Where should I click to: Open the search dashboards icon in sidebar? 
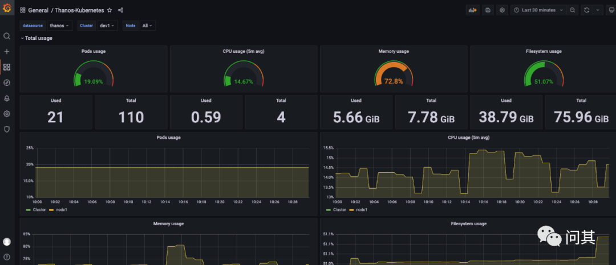pos(7,36)
